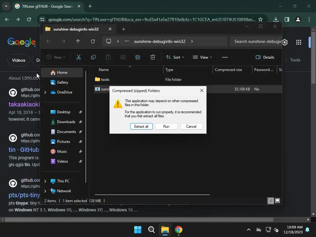Click the Explorer forward arrow
The image size is (316, 237).
point(63,41)
